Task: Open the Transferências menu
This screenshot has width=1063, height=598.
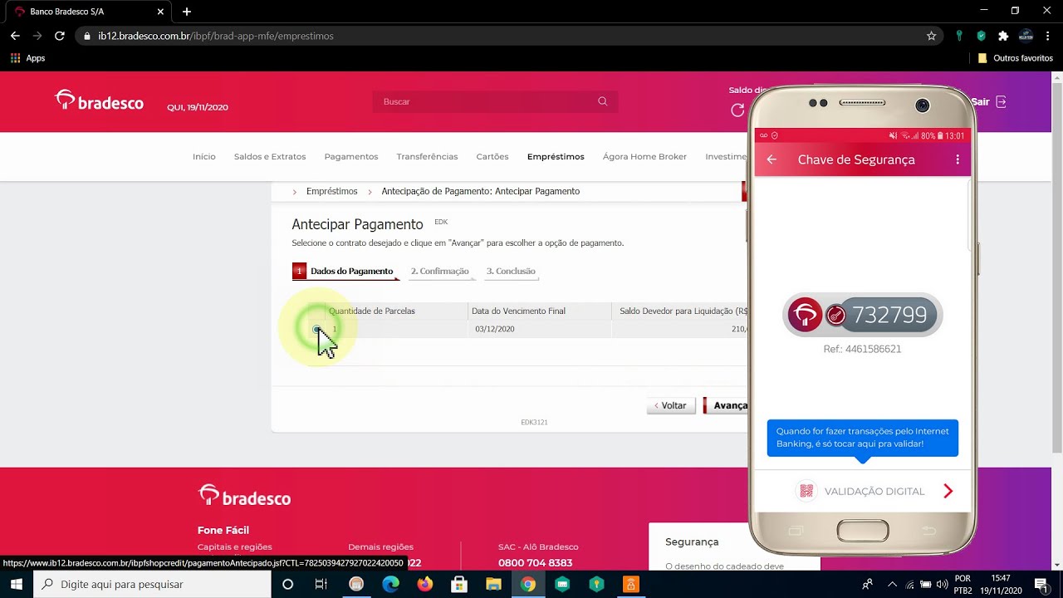Action: click(x=427, y=156)
